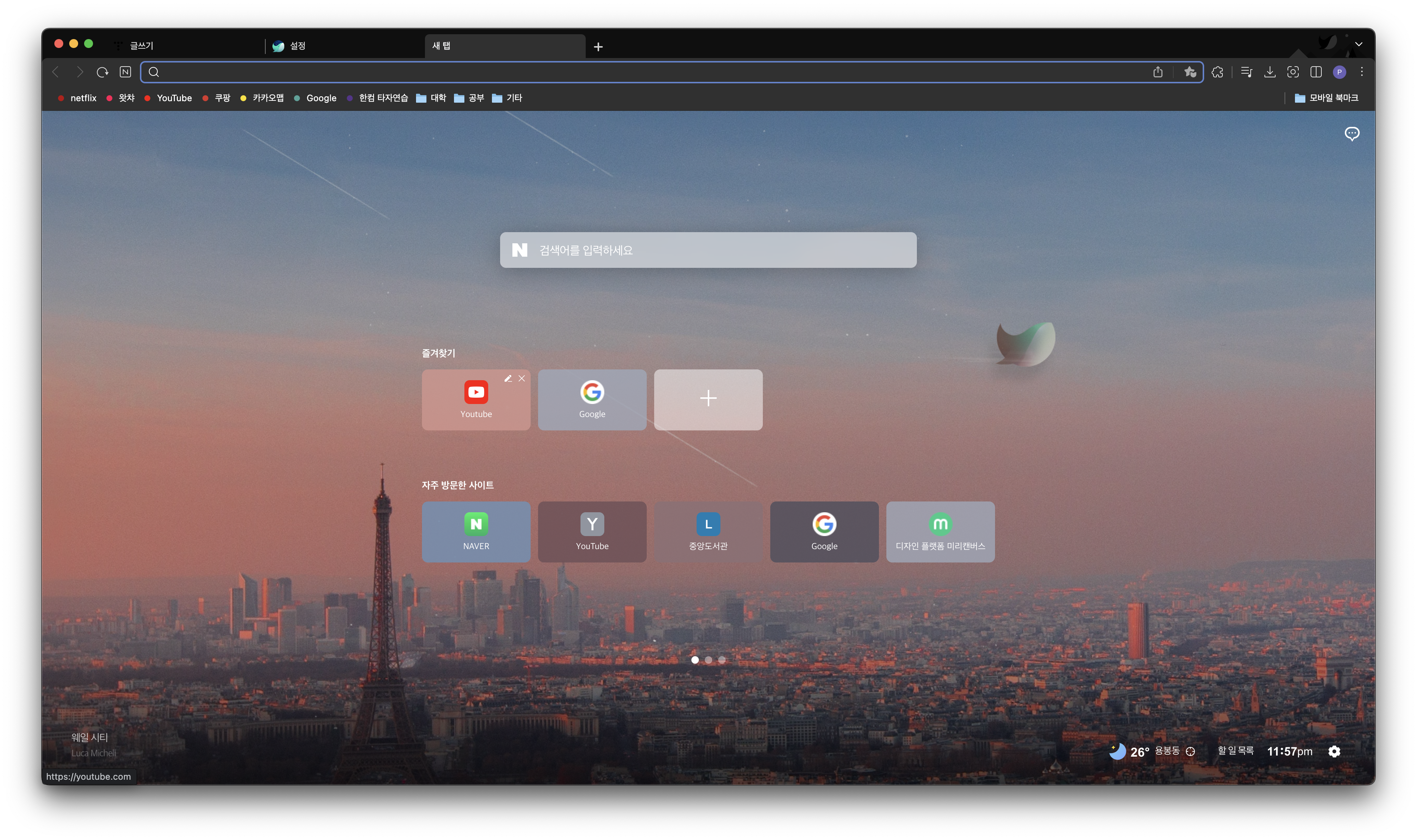Open the netflix bookmark
Image resolution: width=1417 pixels, height=840 pixels.
tap(77, 98)
